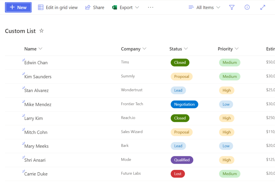Click the Qualified status pill for Shri Ansari
The height and width of the screenshot is (185, 275).
point(182,160)
